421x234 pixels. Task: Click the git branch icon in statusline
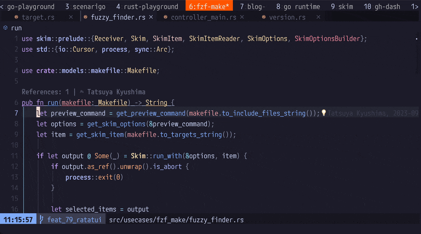pyautogui.click(x=42, y=220)
